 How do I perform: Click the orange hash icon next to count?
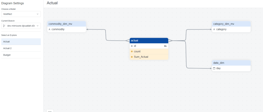[132, 52]
